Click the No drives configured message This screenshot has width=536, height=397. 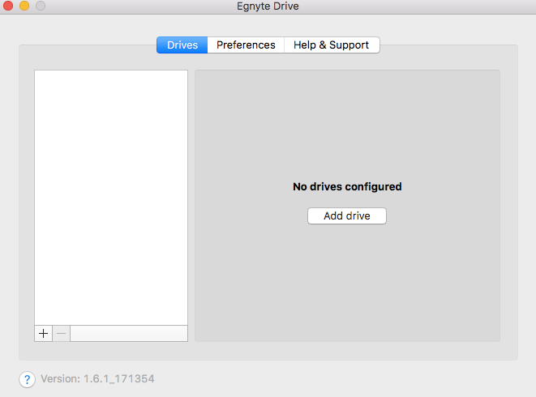click(347, 186)
